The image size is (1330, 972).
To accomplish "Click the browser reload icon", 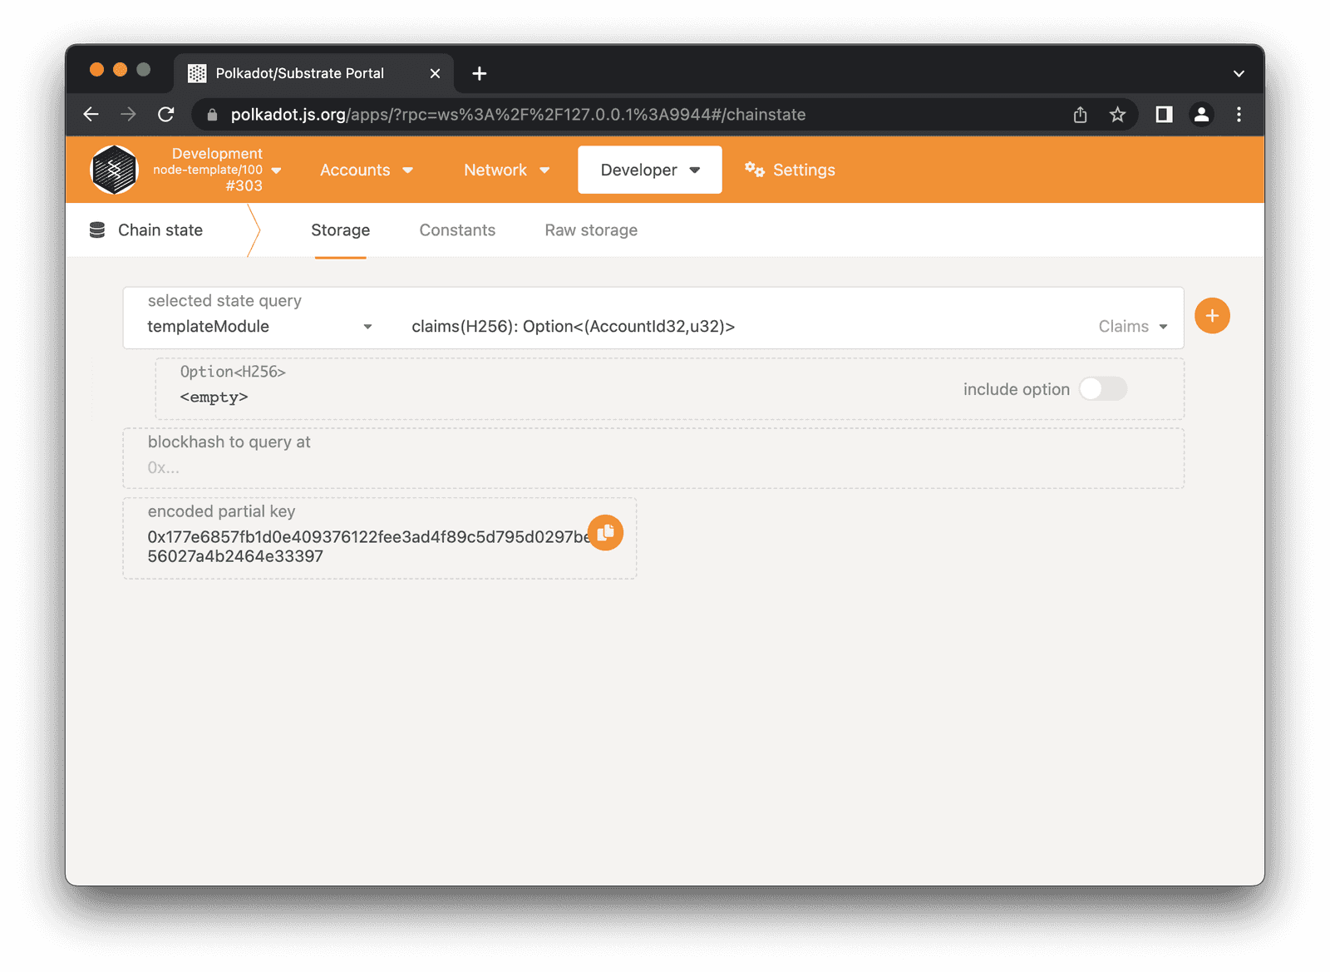I will coord(166,115).
